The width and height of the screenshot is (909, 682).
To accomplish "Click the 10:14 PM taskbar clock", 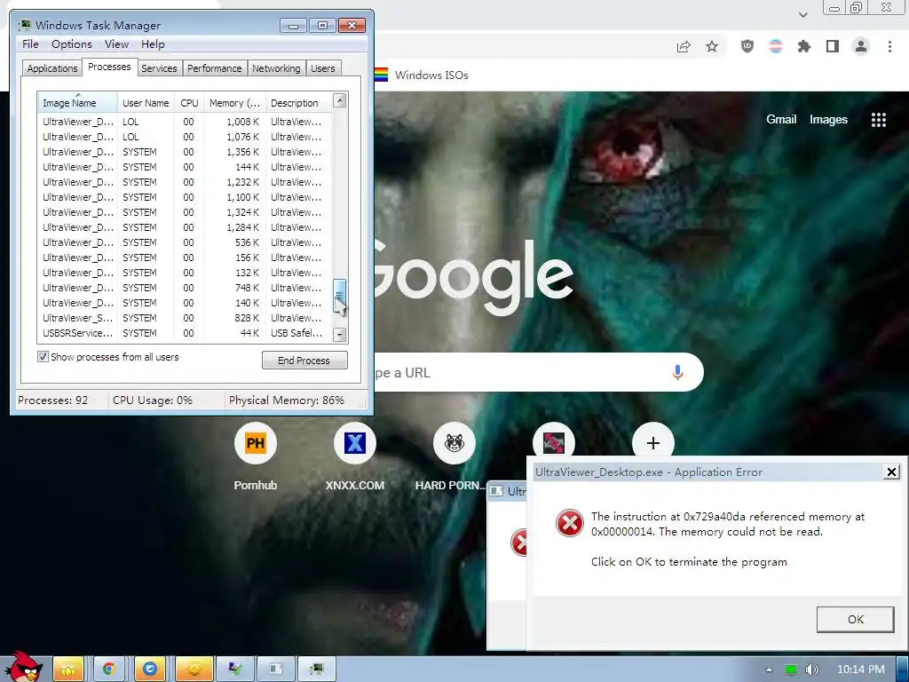I will coord(860,670).
